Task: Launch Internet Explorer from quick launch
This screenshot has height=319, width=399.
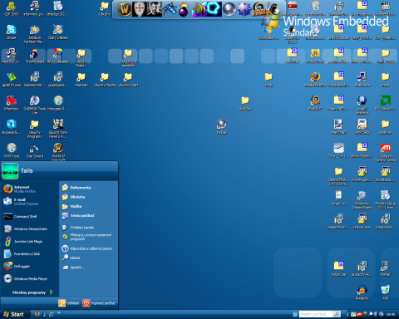Action: (x=52, y=314)
